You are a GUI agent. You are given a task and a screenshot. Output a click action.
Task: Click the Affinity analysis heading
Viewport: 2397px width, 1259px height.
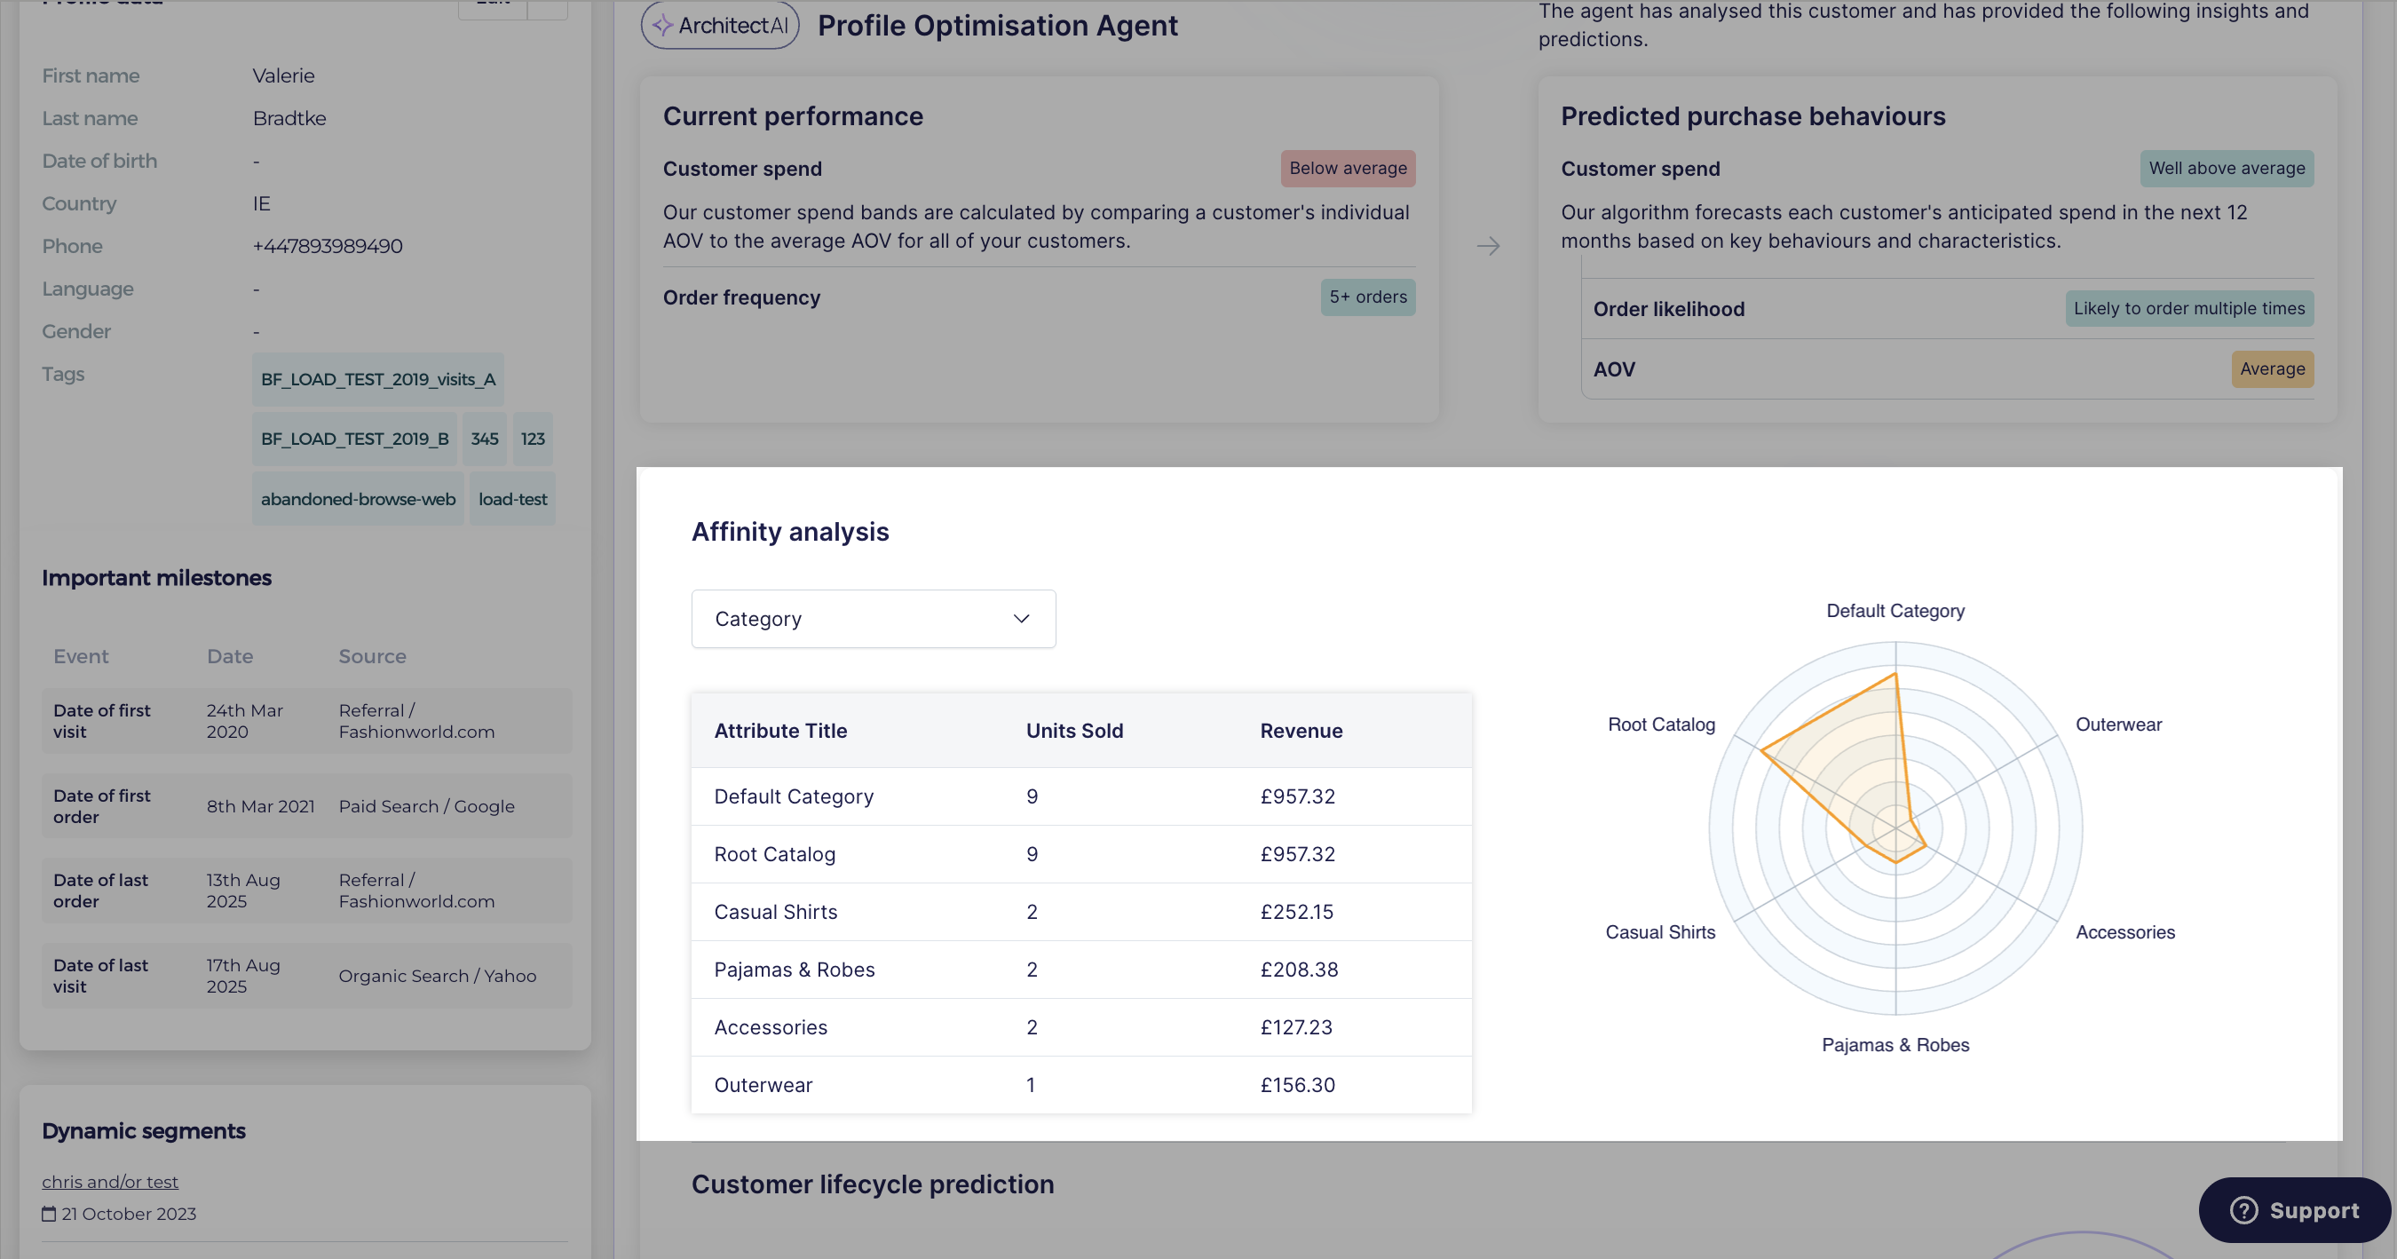[x=789, y=531]
